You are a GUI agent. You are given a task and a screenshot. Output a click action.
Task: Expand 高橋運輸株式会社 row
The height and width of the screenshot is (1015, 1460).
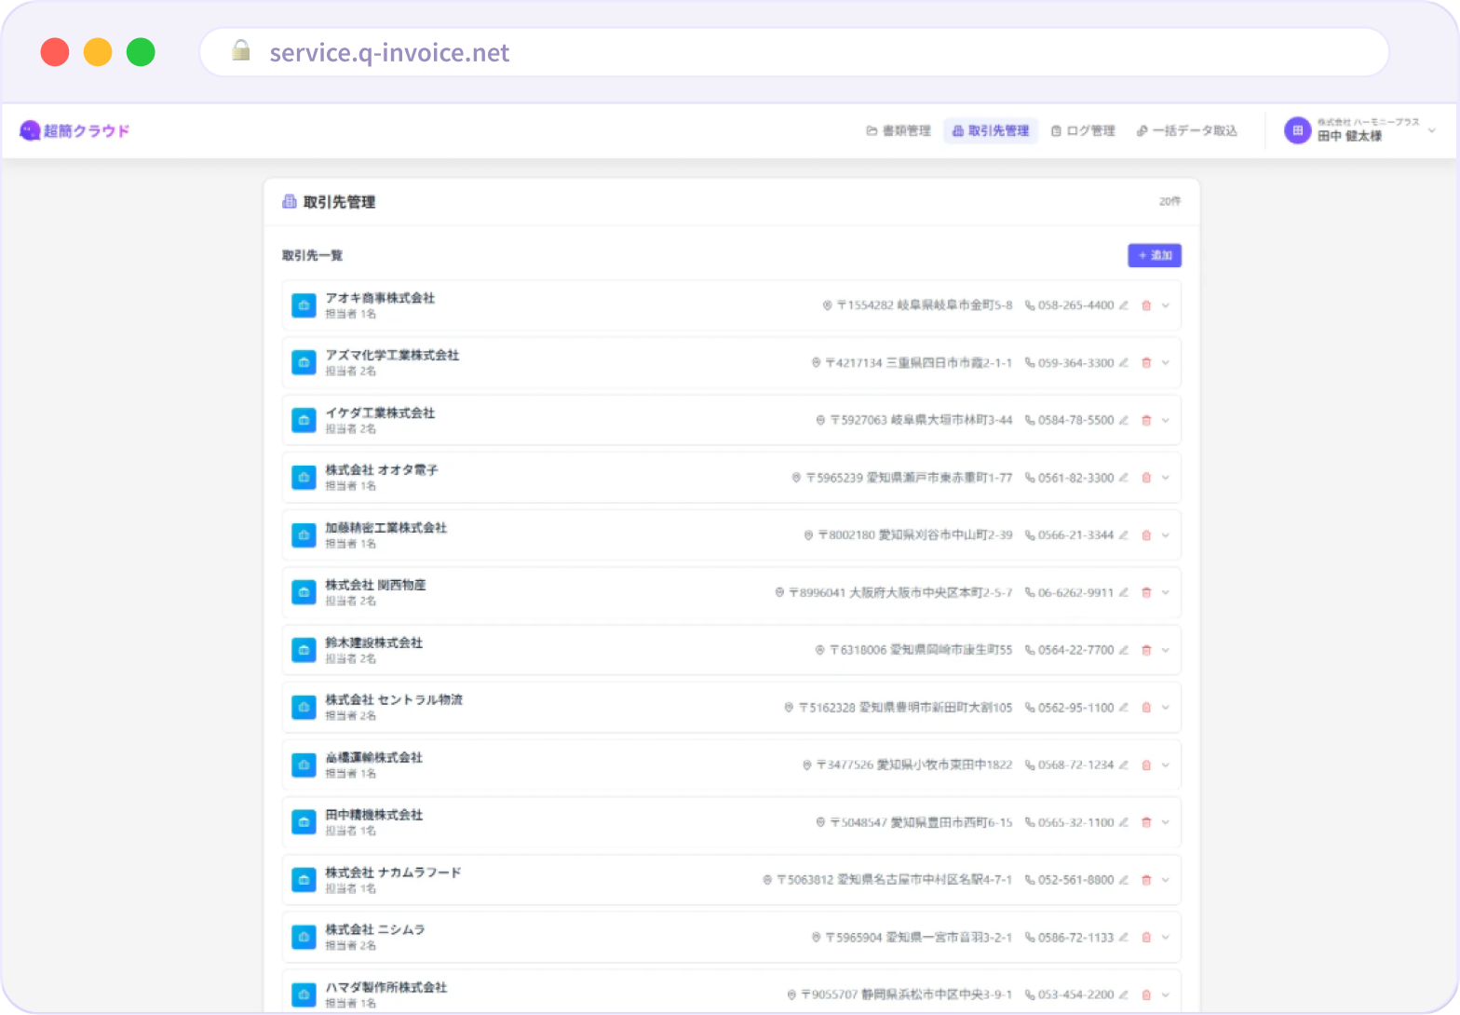click(1166, 765)
